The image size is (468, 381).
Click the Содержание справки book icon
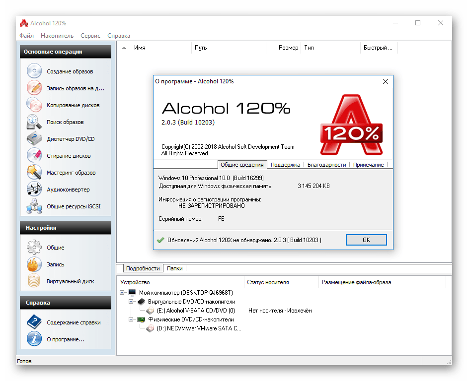pos(34,322)
